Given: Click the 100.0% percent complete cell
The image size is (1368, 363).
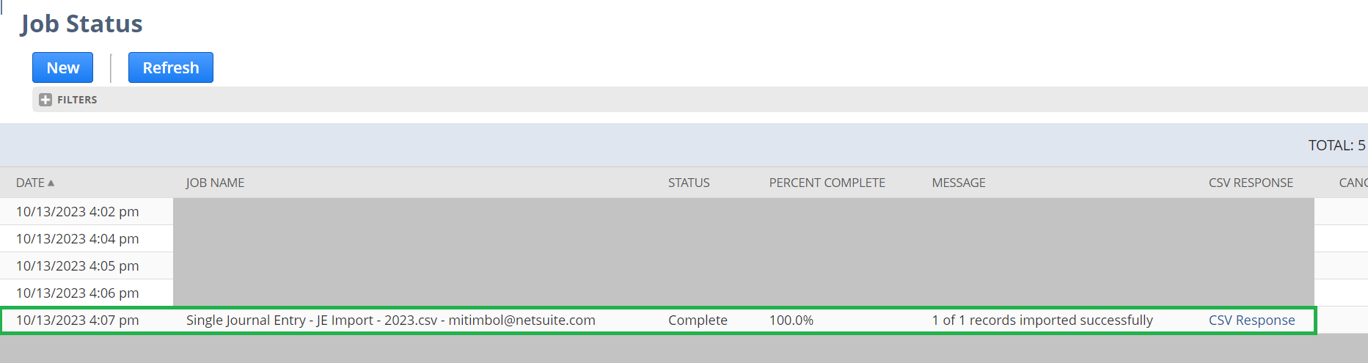Looking at the screenshot, I should tap(791, 320).
